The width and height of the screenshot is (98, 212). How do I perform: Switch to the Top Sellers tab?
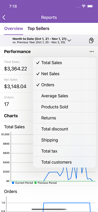[x=38, y=29]
